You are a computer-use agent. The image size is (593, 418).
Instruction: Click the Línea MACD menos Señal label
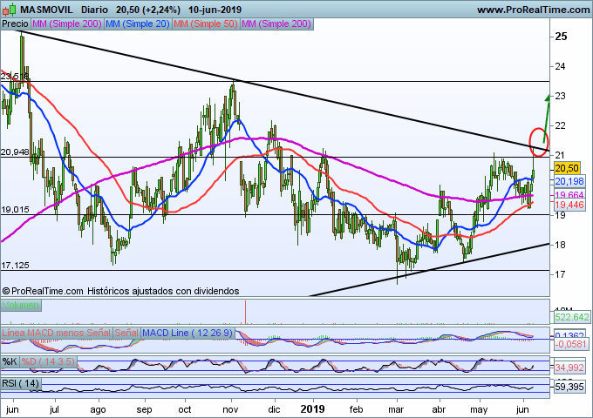click(57, 333)
